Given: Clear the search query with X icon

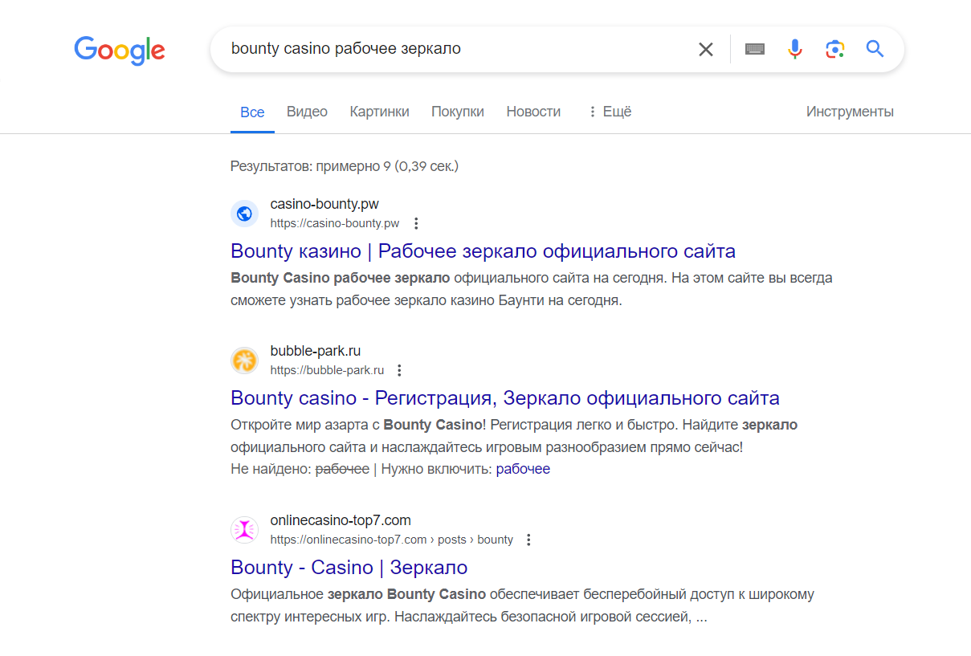Looking at the screenshot, I should pos(706,50).
